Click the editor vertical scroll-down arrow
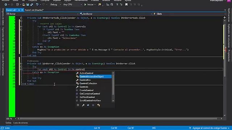Screen dimensions: 232x130 click(x=225, y=116)
